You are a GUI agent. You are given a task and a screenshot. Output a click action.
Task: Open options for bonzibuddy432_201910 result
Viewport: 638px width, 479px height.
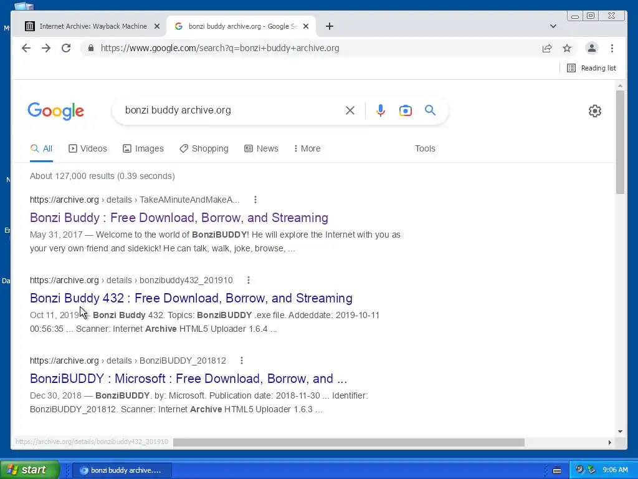248,280
